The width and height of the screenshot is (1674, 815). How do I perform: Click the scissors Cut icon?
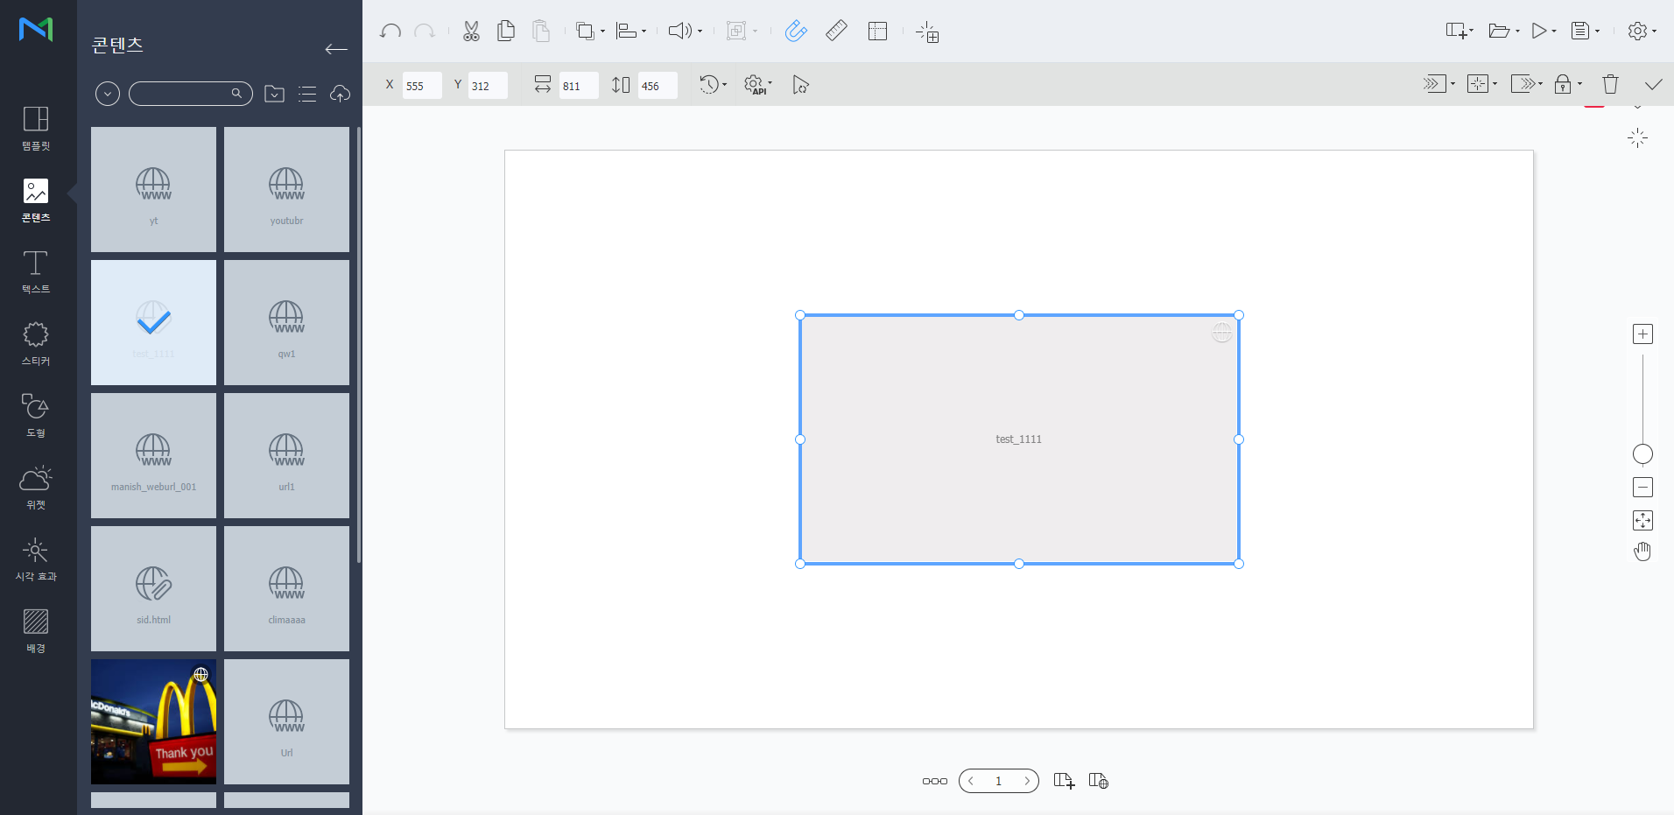[x=471, y=32]
